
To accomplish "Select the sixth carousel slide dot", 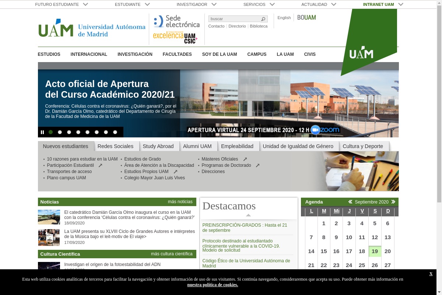I will [97, 132].
